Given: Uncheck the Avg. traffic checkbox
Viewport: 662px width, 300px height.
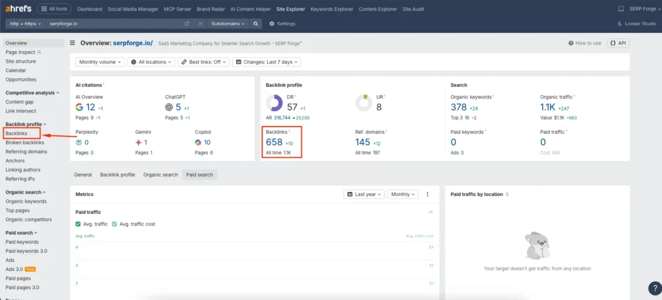Looking at the screenshot, I should click(78, 224).
